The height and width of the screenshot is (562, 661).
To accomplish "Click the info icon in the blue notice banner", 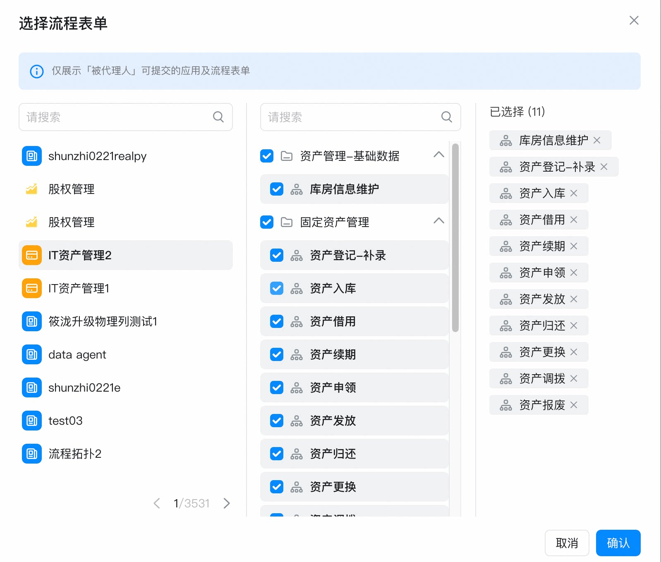I will pos(37,71).
